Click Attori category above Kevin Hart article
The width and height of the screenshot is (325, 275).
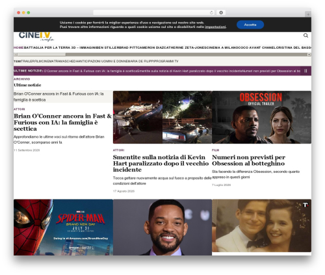tap(118, 150)
